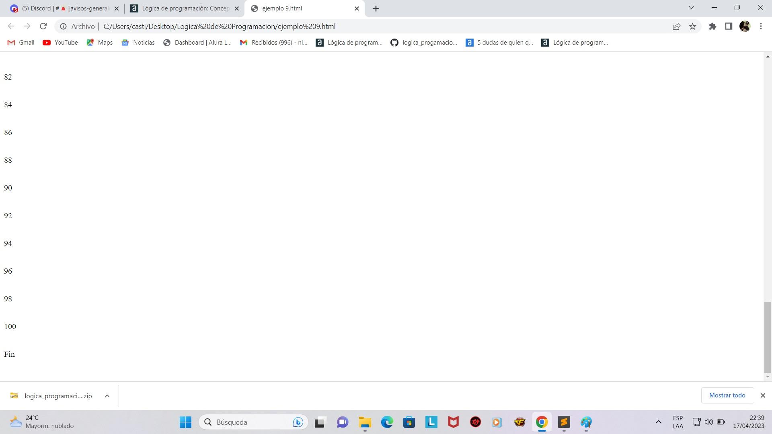
Task: Click the network status icon in system tray
Action: pyautogui.click(x=696, y=422)
